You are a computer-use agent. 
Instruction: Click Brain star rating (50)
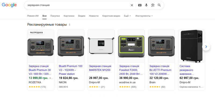pyautogui.click(x=157, y=87)
